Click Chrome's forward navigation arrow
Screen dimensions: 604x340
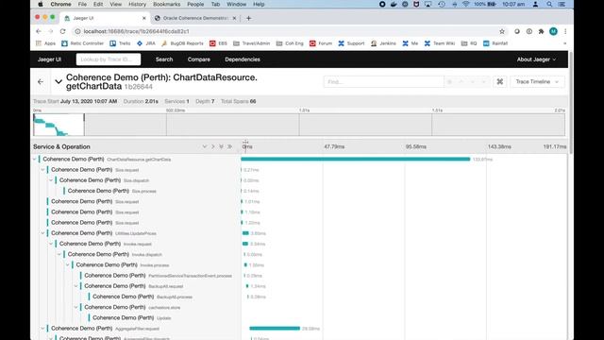(x=50, y=31)
